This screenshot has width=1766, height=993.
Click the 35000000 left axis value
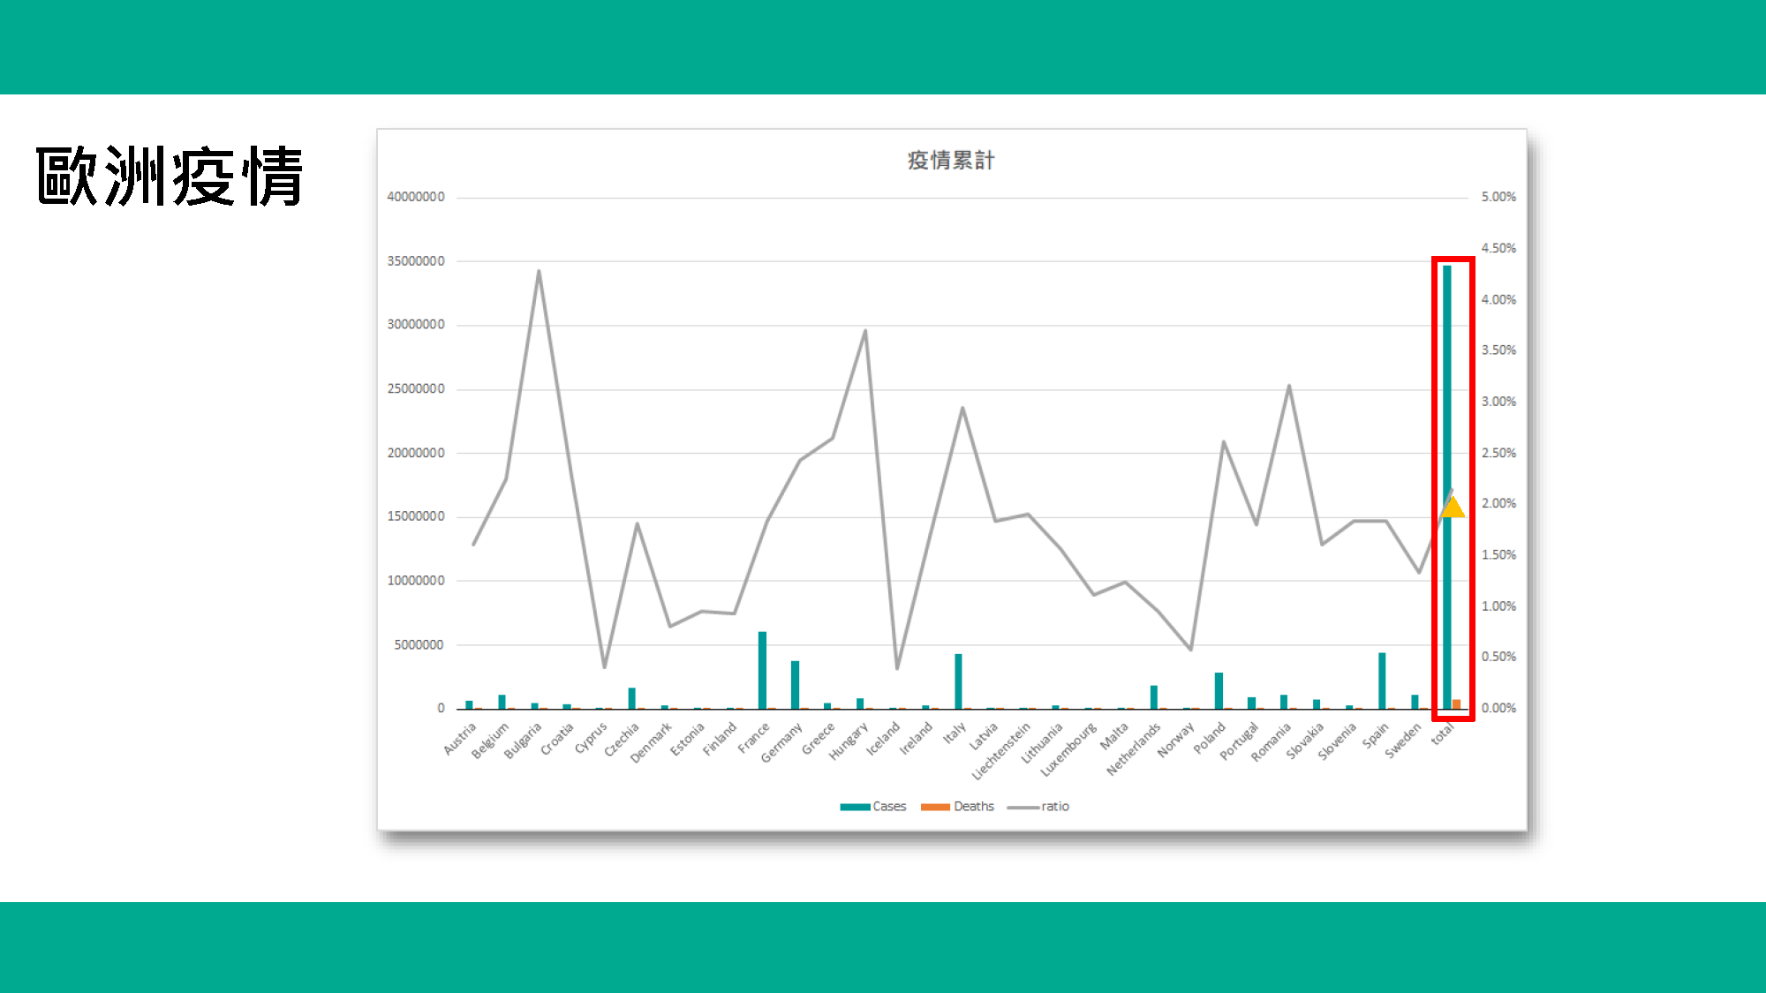[x=416, y=261]
